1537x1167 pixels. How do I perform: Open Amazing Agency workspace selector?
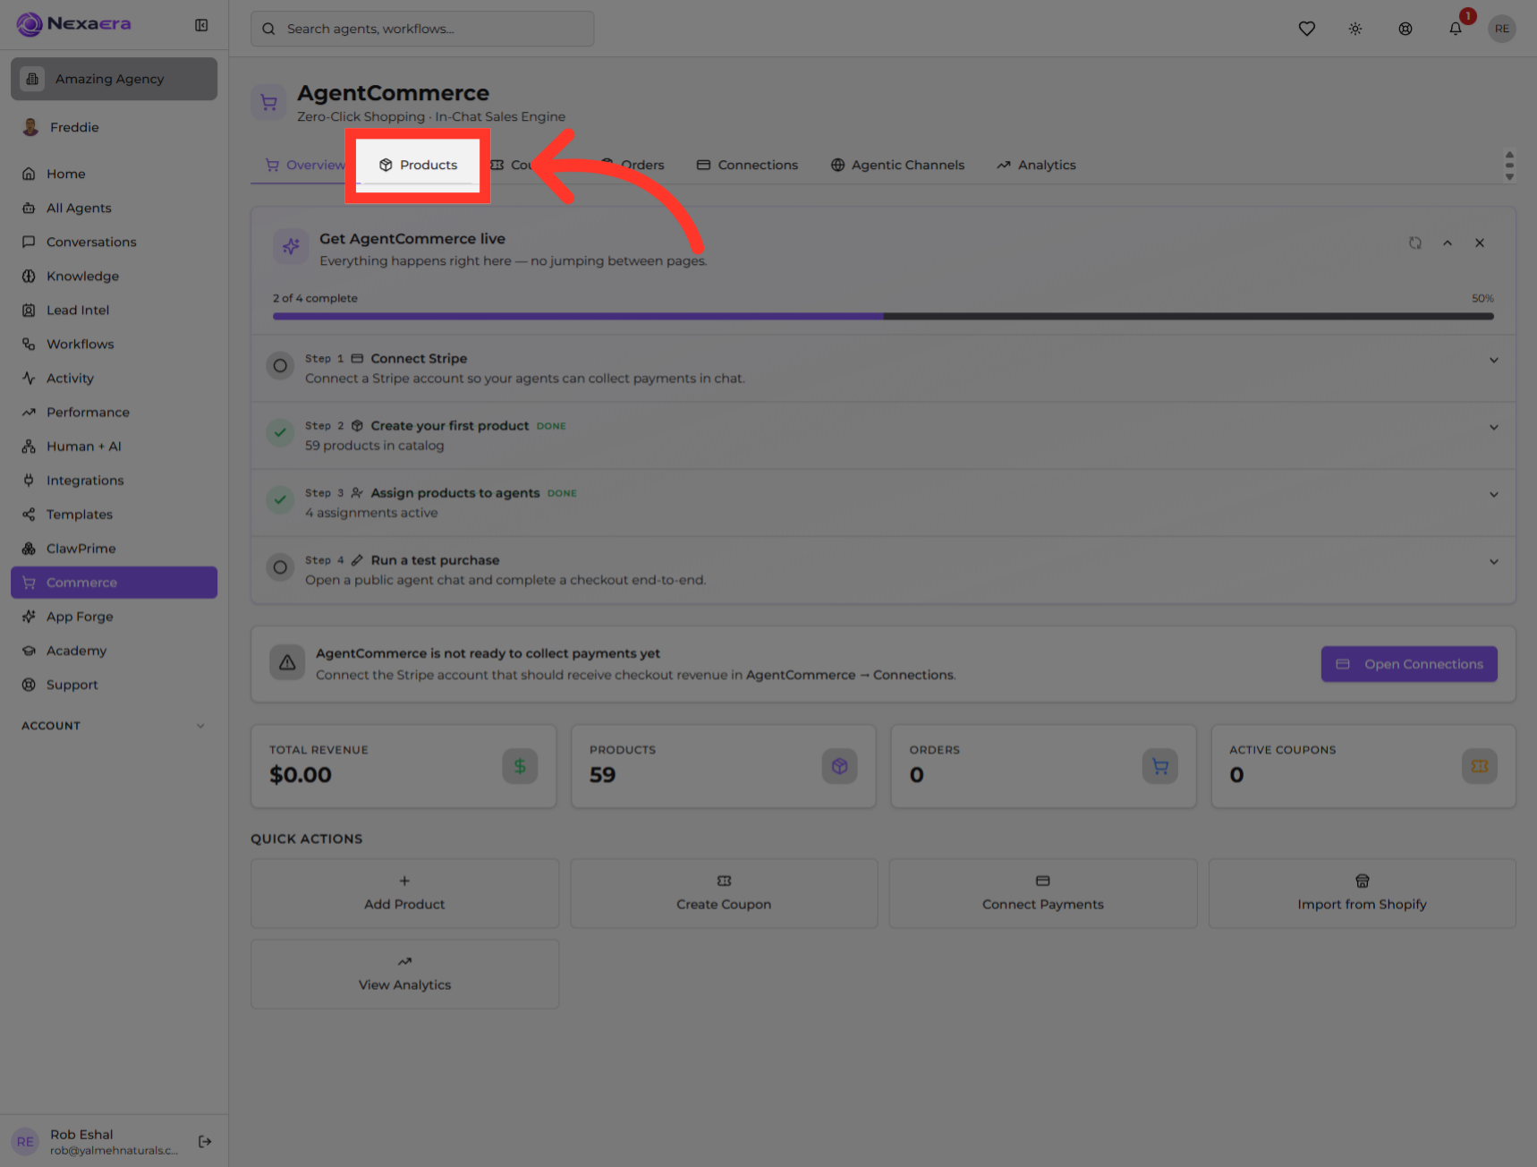114,79
